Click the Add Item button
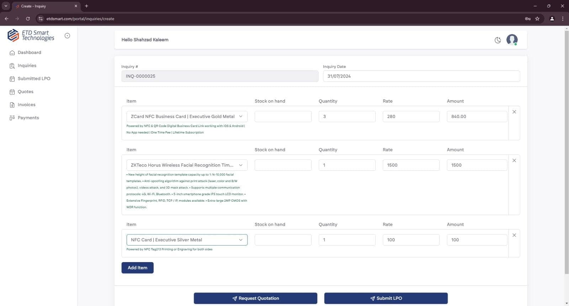Viewport: 569px width, 306px height. [138, 268]
